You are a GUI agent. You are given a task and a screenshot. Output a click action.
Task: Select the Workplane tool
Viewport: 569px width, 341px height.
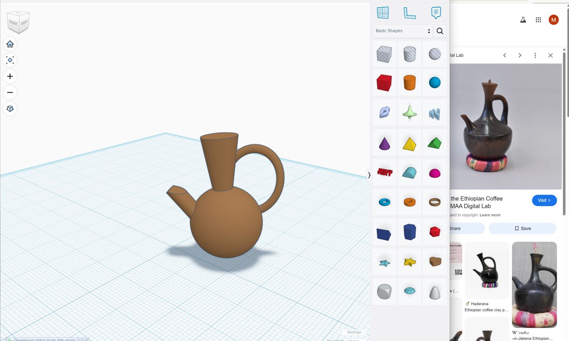pyautogui.click(x=383, y=13)
